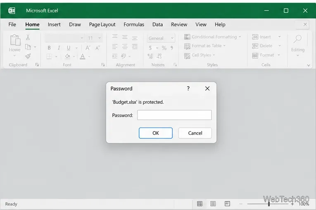Click the Font Color A icon
316x210 pixels.
tap(83, 56)
